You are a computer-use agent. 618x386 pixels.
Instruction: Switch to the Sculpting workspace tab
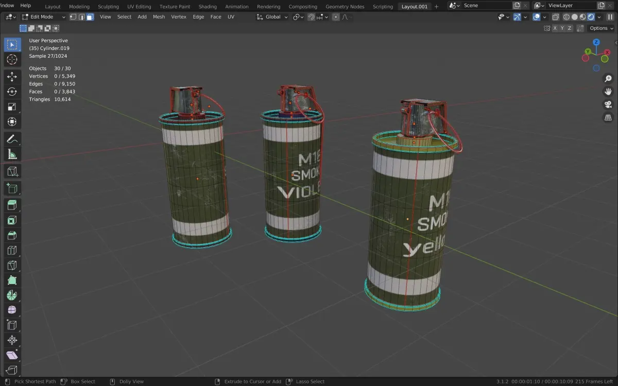[108, 7]
